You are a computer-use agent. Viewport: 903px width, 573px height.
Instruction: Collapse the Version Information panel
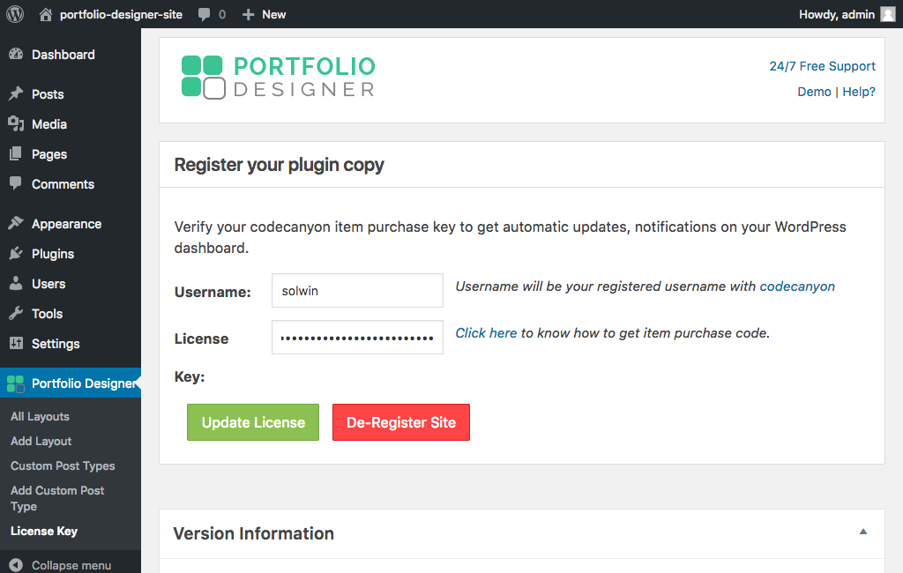click(863, 532)
